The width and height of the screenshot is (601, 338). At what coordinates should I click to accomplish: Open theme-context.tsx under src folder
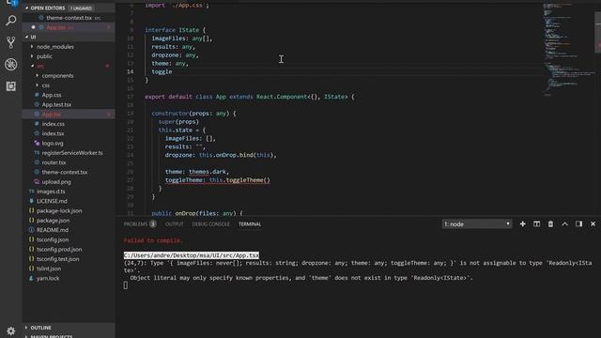click(x=65, y=172)
